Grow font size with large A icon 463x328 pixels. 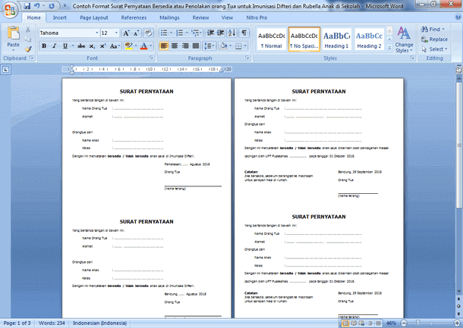point(126,33)
